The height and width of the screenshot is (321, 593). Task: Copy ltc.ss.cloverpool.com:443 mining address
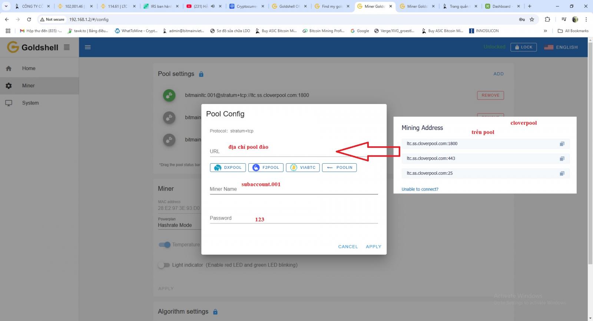click(x=562, y=158)
